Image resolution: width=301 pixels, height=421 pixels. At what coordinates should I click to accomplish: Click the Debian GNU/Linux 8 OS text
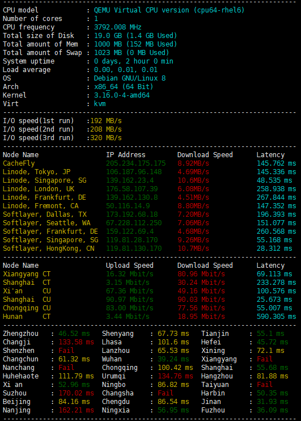(130, 78)
